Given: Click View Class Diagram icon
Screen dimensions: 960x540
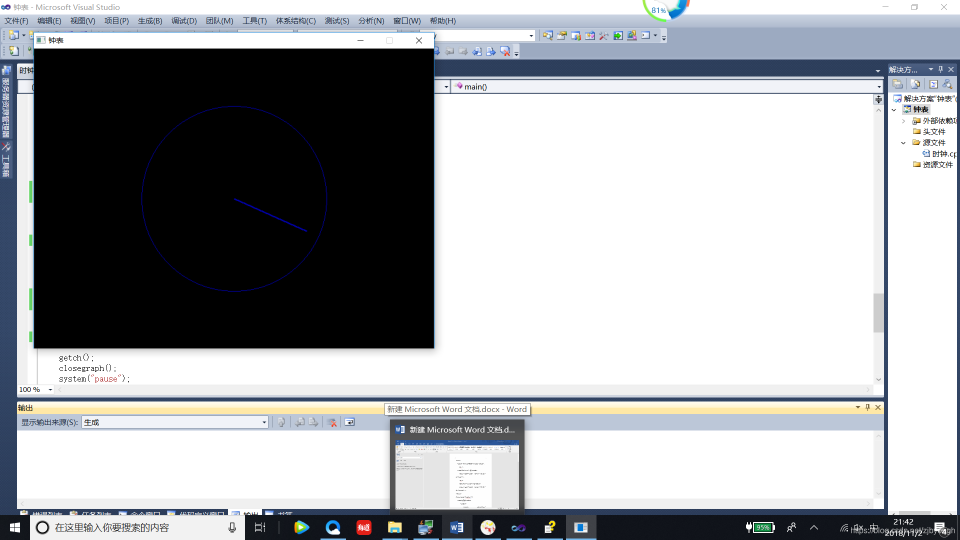Looking at the screenshot, I should pos(947,84).
